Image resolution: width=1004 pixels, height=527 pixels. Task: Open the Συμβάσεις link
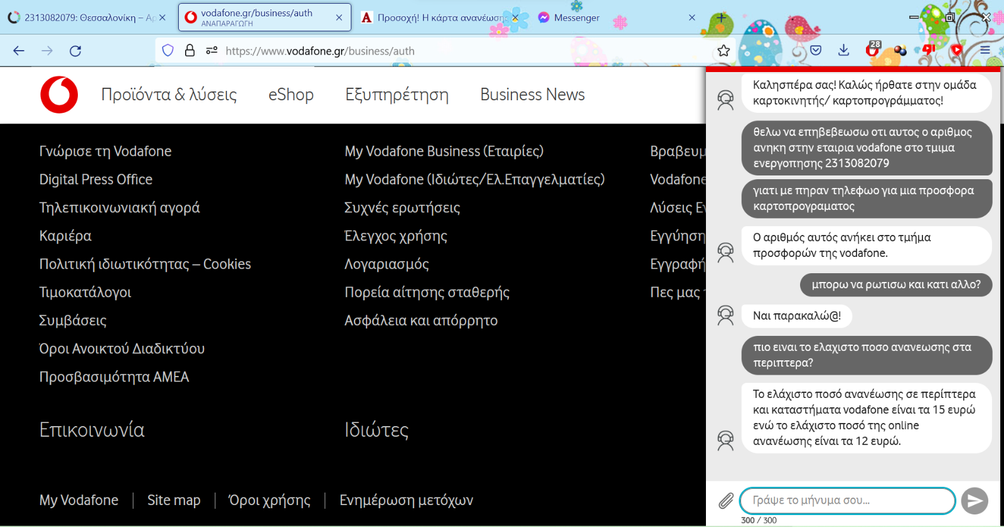pyautogui.click(x=73, y=320)
